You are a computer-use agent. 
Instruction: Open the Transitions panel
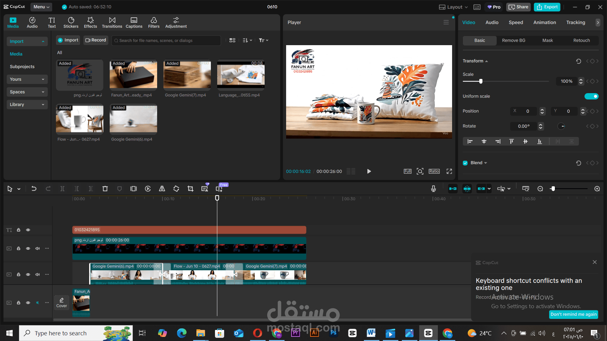[112, 22]
